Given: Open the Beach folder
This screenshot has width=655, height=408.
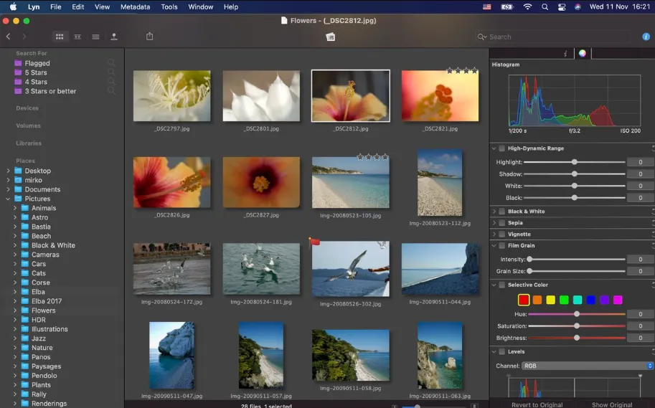Looking at the screenshot, I should click(42, 236).
